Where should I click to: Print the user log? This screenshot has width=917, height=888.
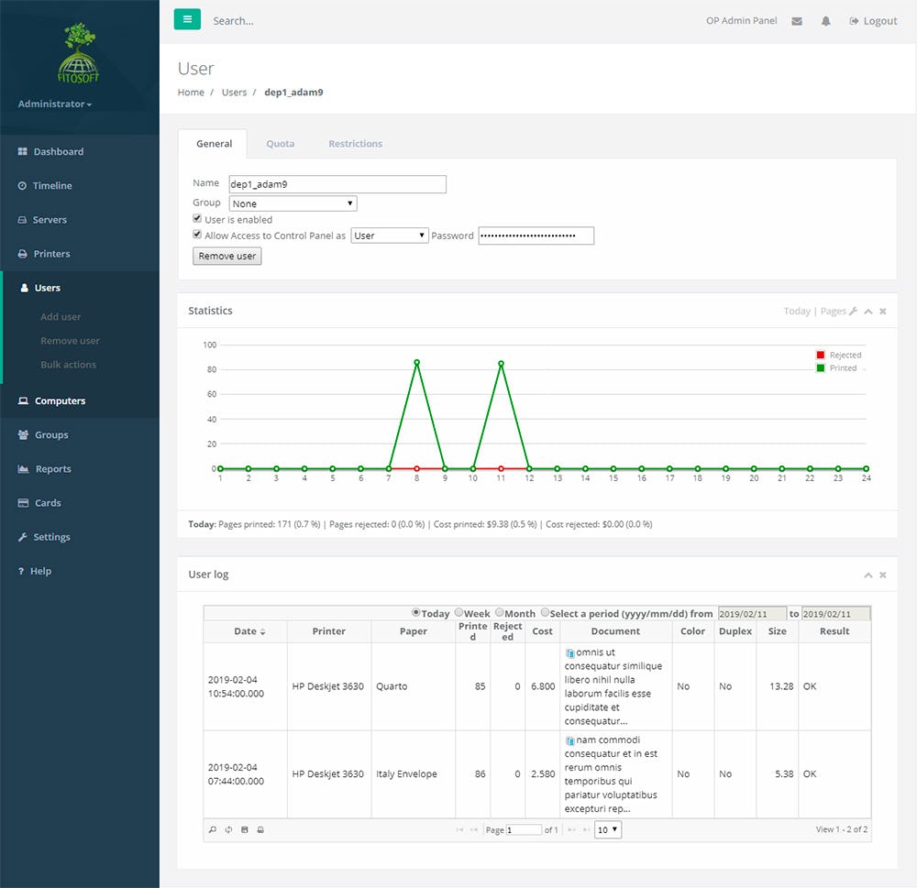260,829
